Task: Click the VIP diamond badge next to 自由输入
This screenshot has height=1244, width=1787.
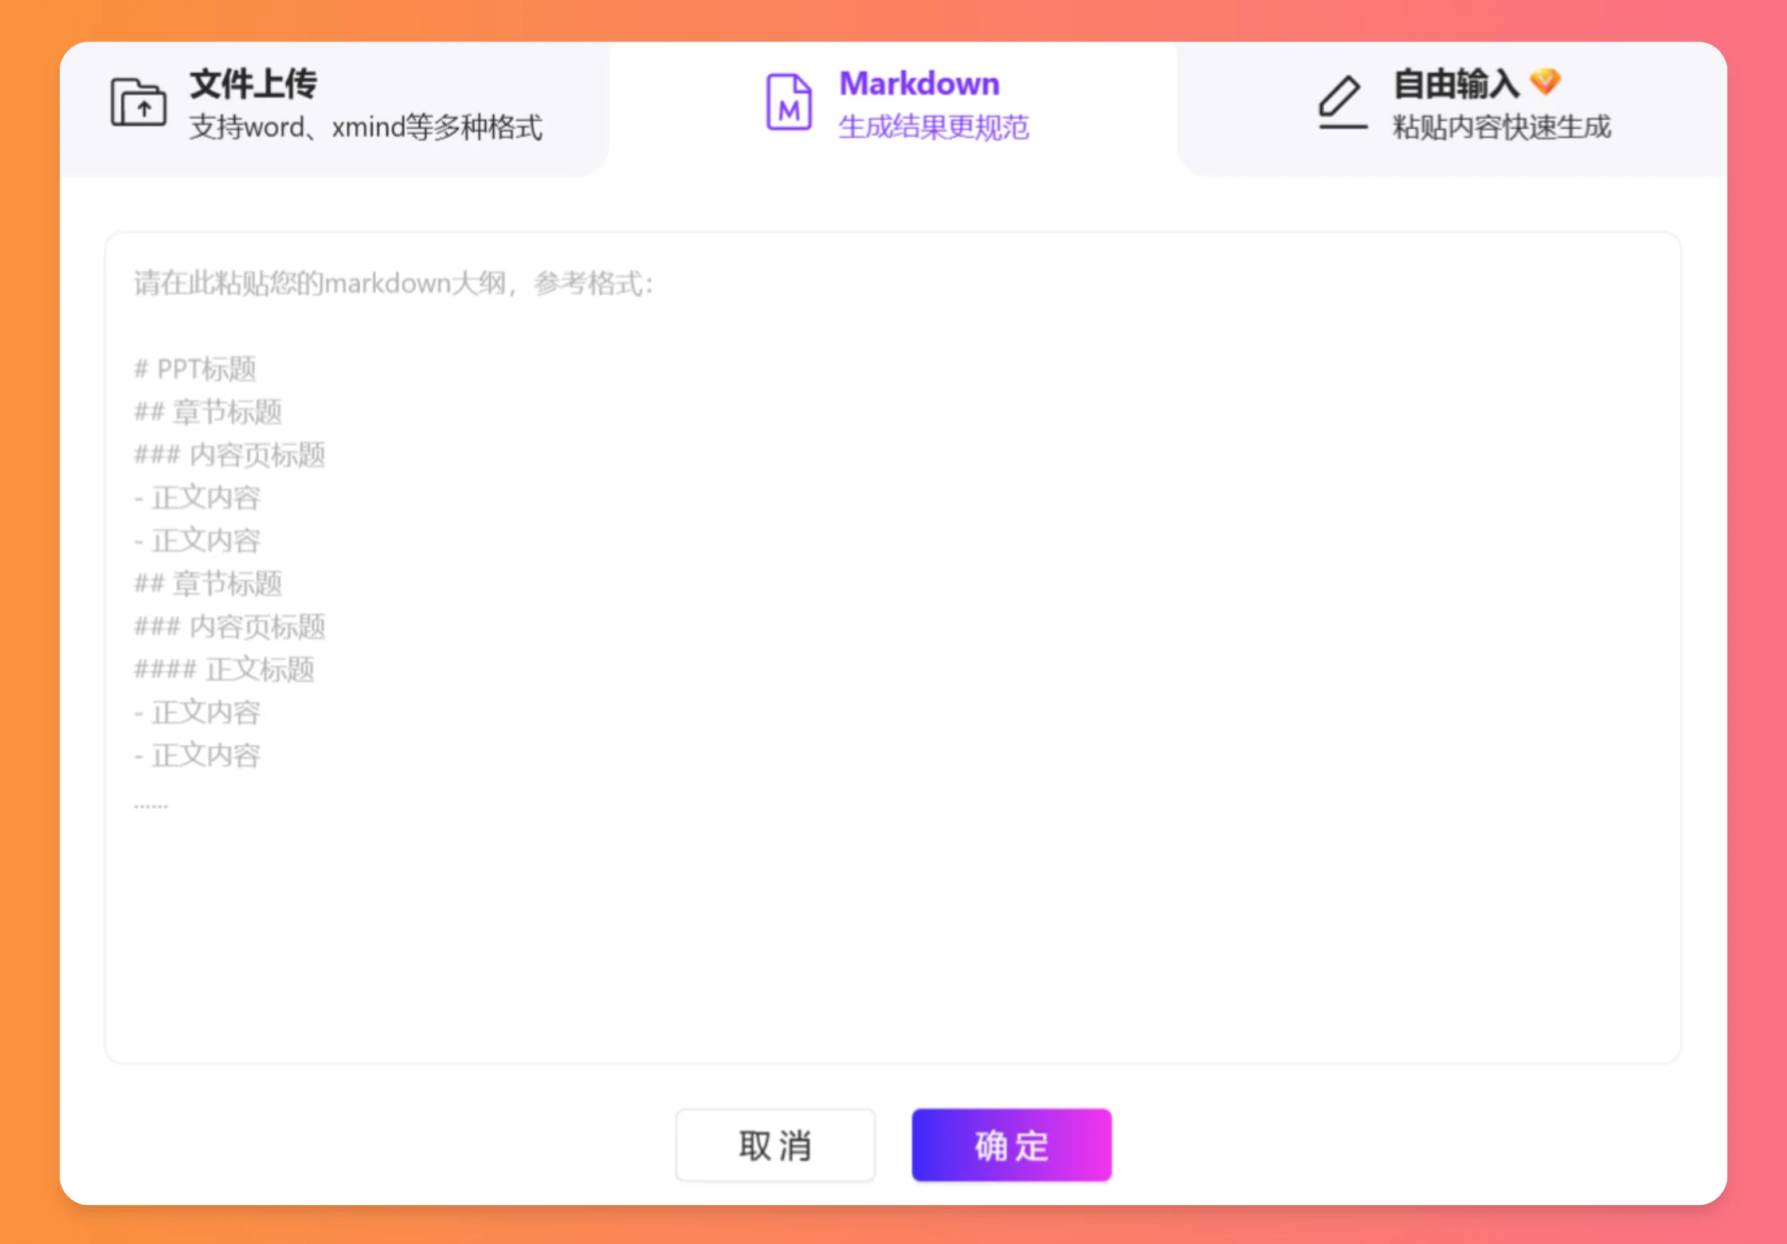Action: pyautogui.click(x=1546, y=82)
